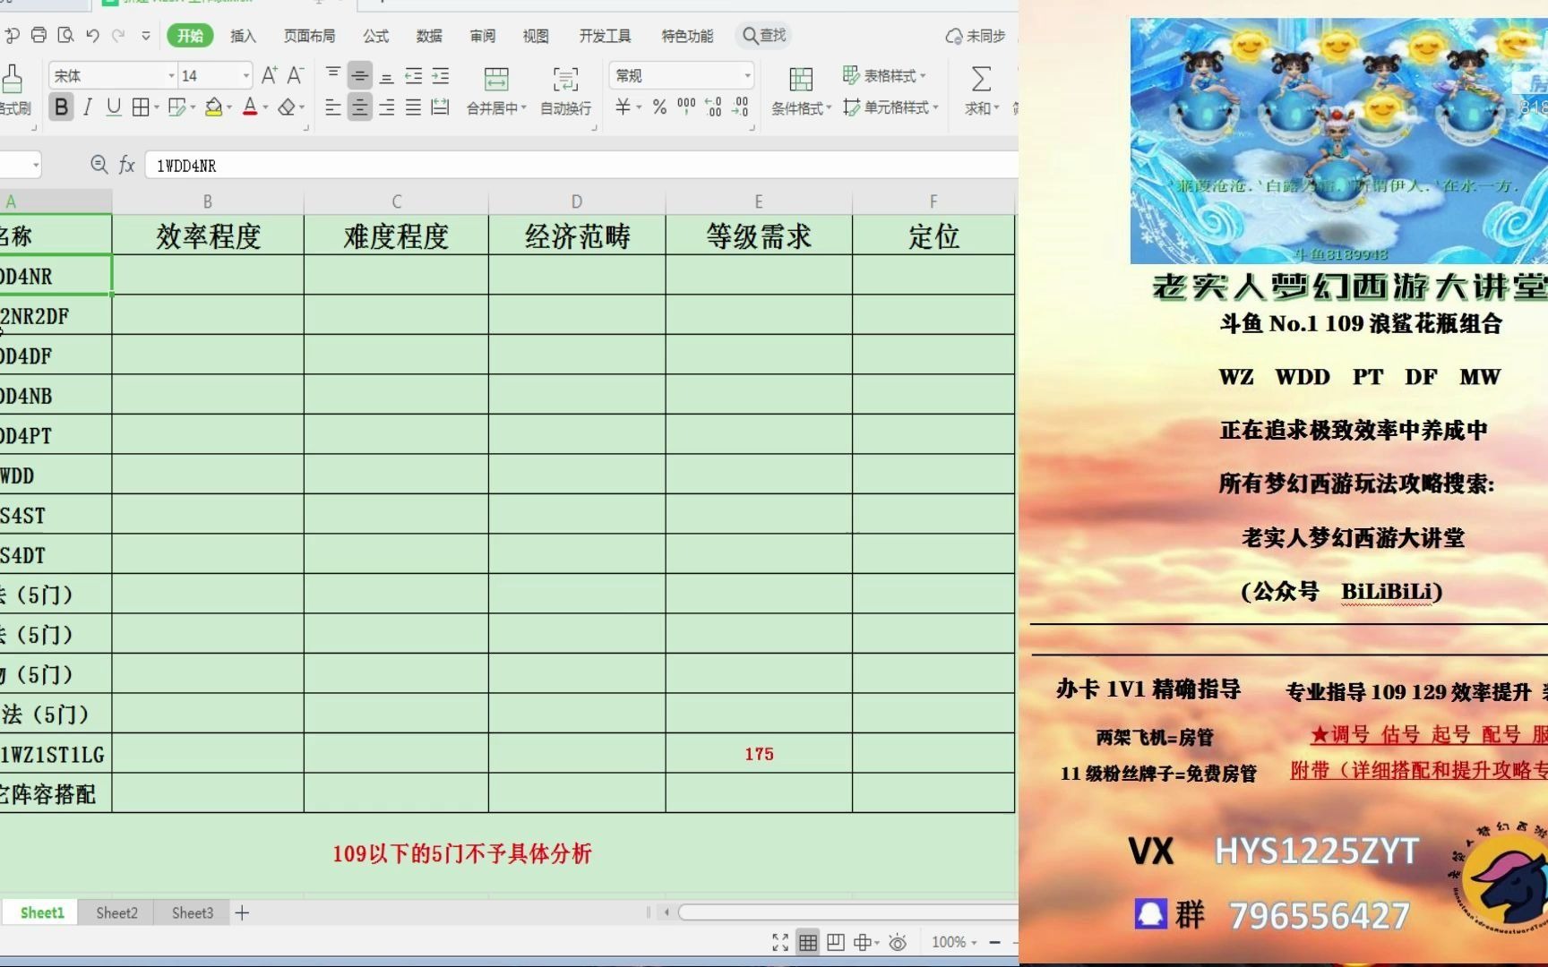Click the fill color bucket swatch
The image size is (1548, 967).
point(213,107)
